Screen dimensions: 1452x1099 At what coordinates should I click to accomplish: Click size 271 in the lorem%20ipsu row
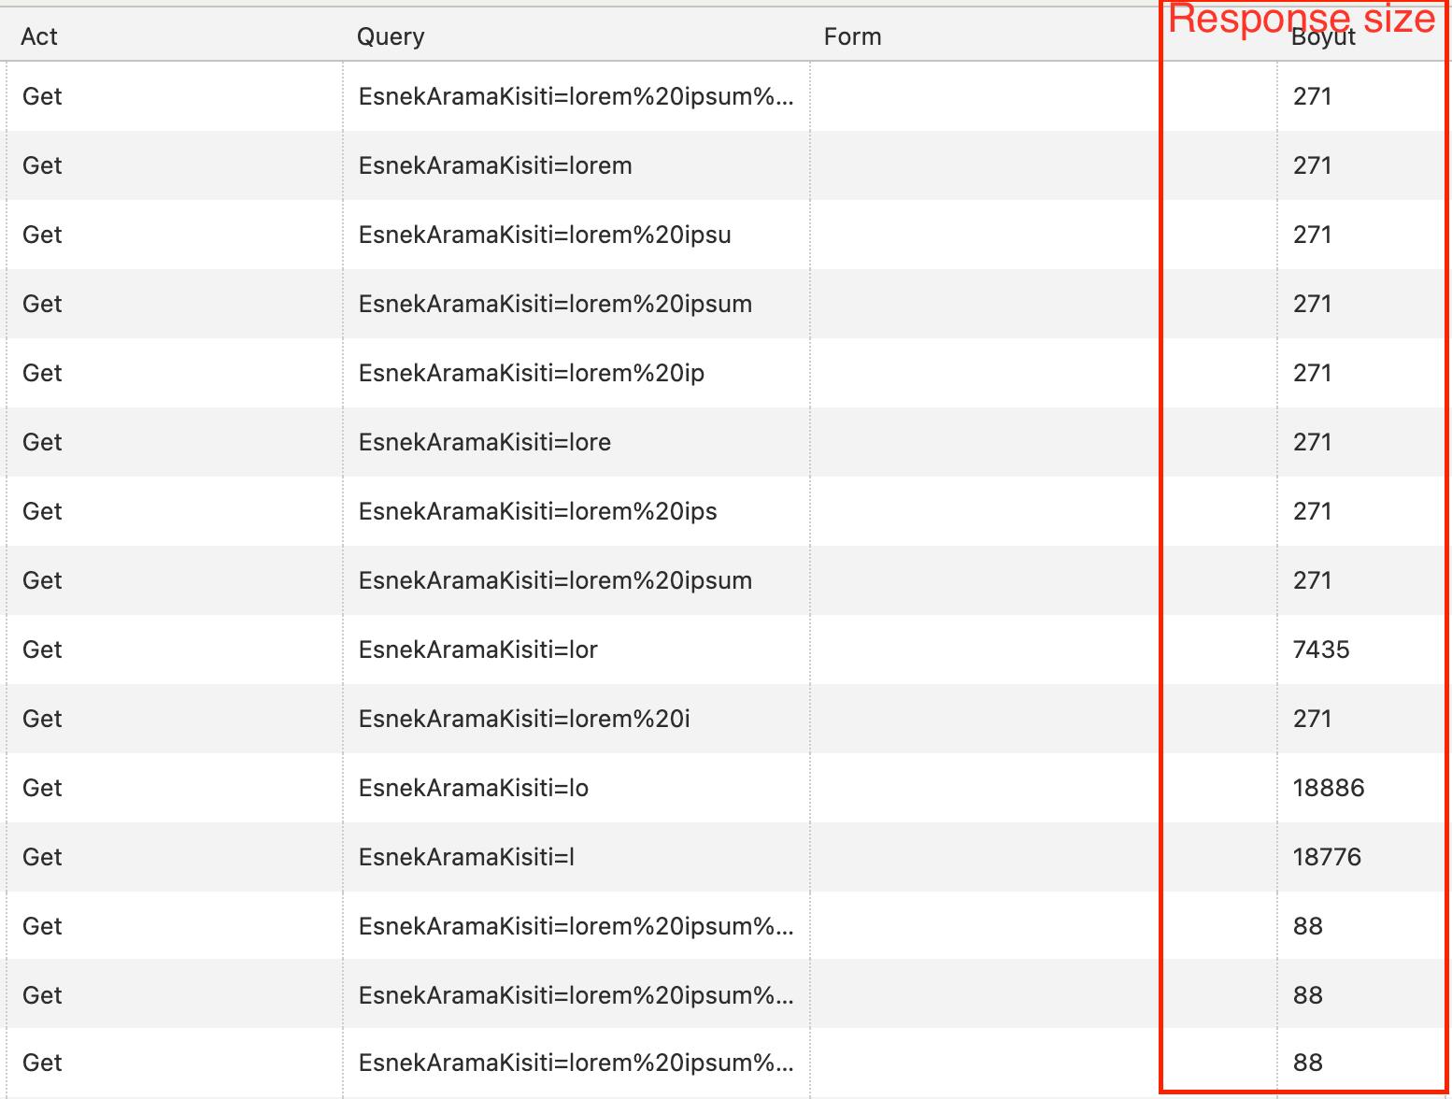1312,235
